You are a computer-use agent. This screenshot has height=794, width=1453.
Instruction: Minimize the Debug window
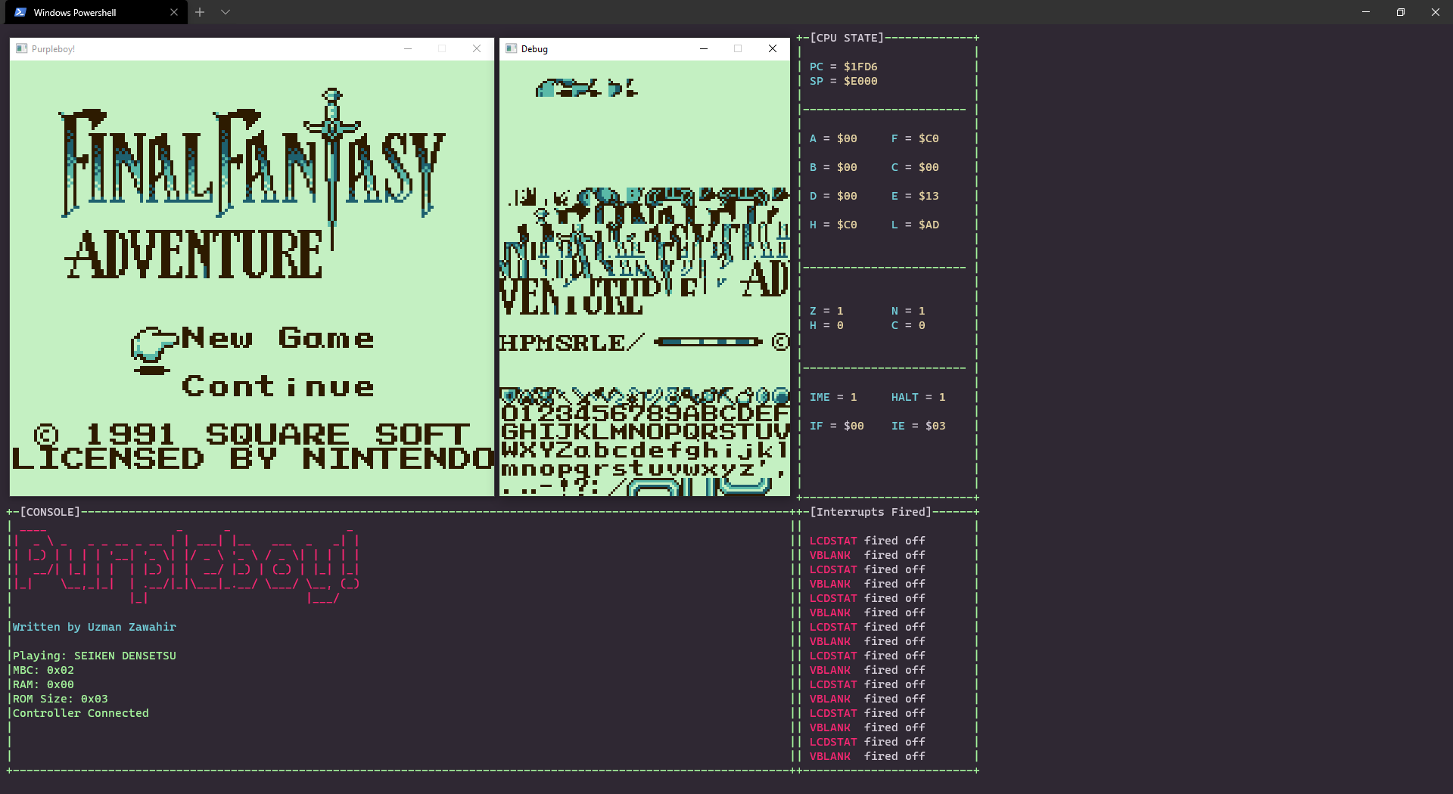tap(704, 48)
